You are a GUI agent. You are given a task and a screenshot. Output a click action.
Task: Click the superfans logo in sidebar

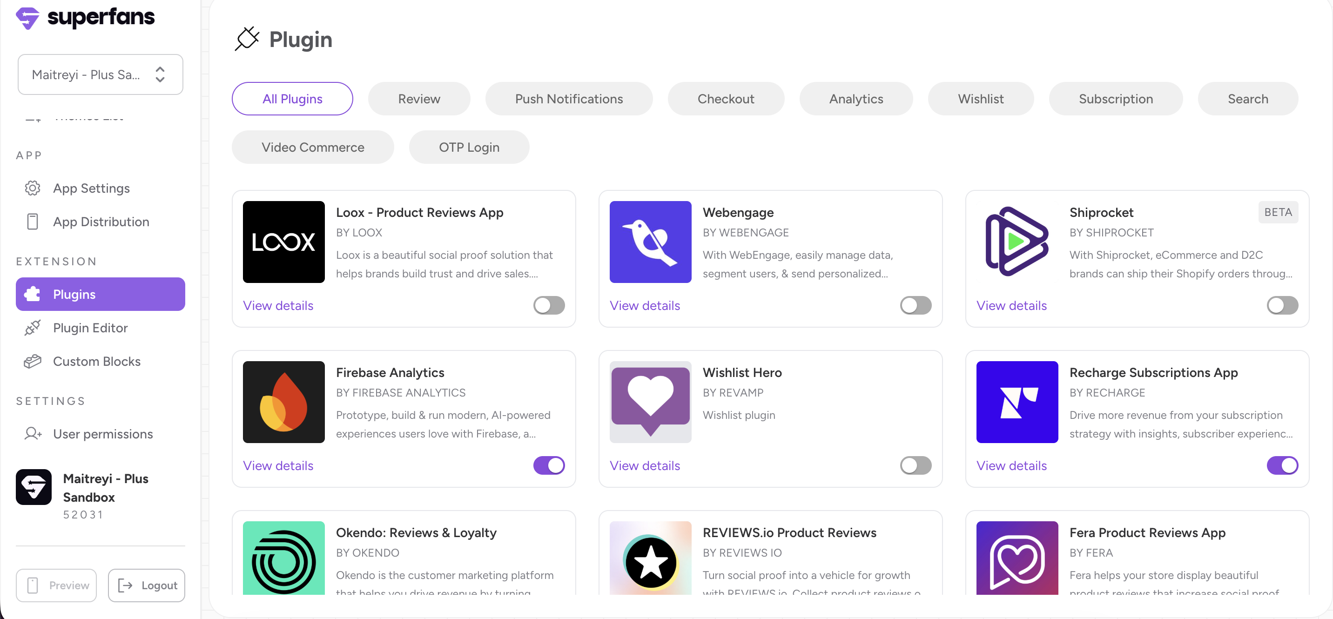tap(85, 18)
